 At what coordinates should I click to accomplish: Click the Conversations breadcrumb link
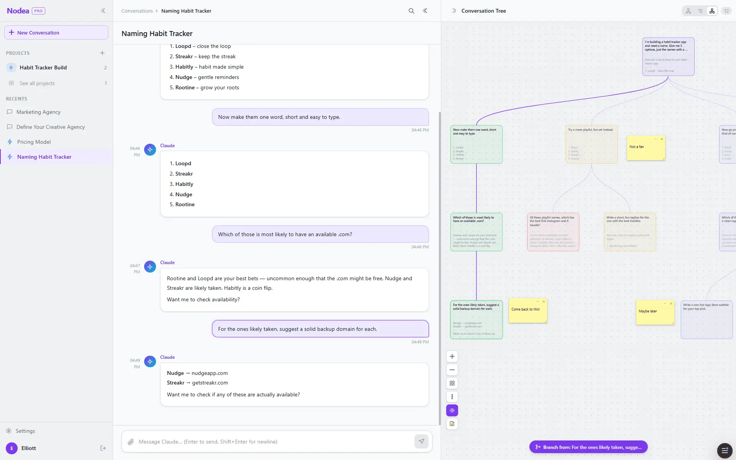pyautogui.click(x=137, y=11)
